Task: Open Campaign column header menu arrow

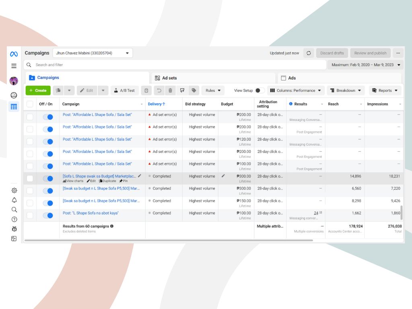Action: pos(142,104)
